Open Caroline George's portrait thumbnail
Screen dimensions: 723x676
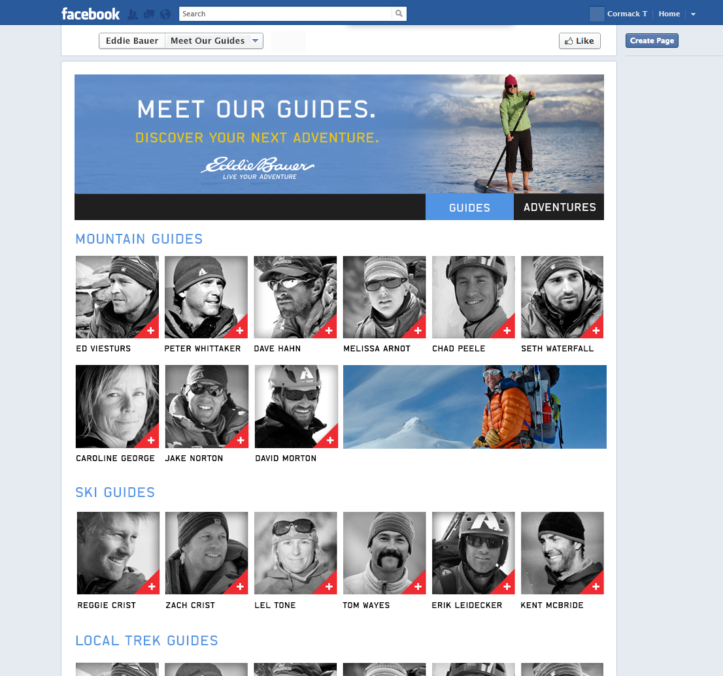(x=117, y=406)
